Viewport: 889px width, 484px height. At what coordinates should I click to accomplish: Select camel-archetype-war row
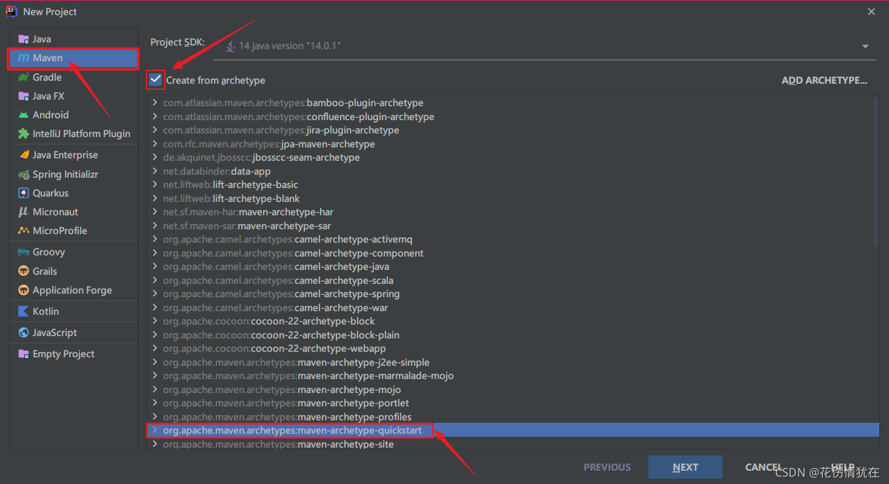pyautogui.click(x=513, y=308)
